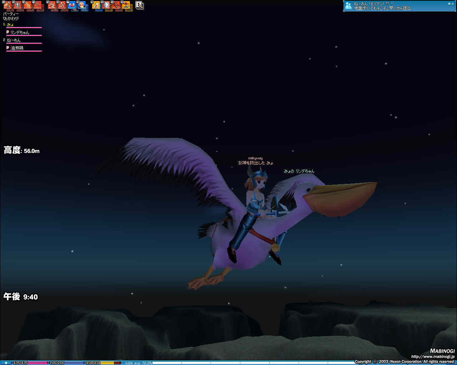Select the beach umbrella rest skill icon
The image size is (457, 365).
[x=126, y=6]
